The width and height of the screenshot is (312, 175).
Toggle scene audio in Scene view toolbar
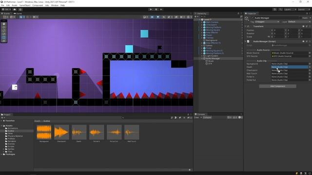(x=164, y=17)
